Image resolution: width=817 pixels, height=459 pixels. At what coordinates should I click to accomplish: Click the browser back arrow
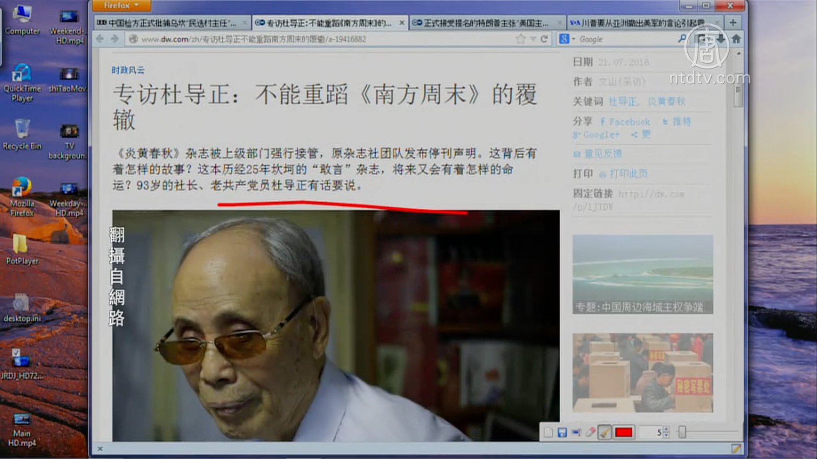100,39
